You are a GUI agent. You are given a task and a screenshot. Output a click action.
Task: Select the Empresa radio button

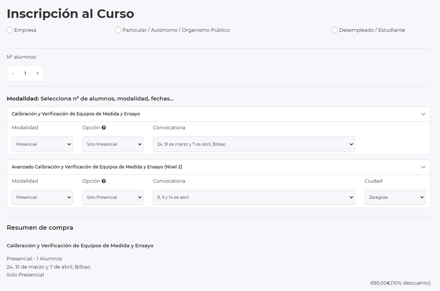coord(10,30)
